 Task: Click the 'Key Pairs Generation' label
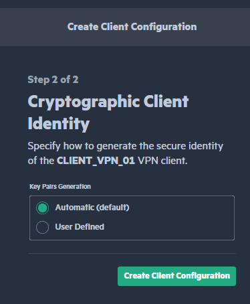pyautogui.click(x=60, y=187)
